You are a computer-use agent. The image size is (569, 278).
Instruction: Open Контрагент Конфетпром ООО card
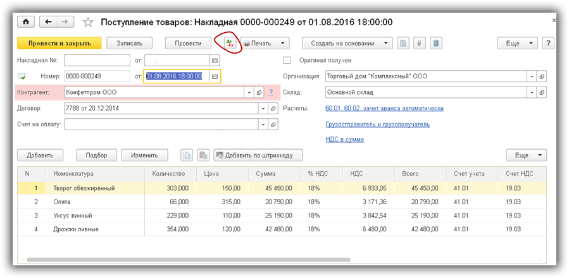click(x=259, y=92)
